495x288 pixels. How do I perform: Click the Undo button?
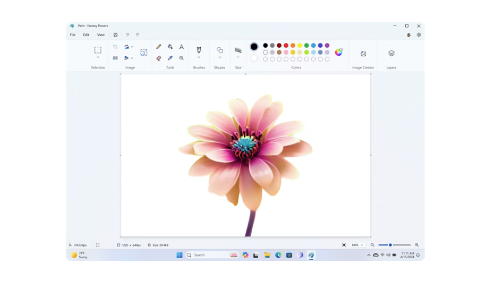(127, 35)
